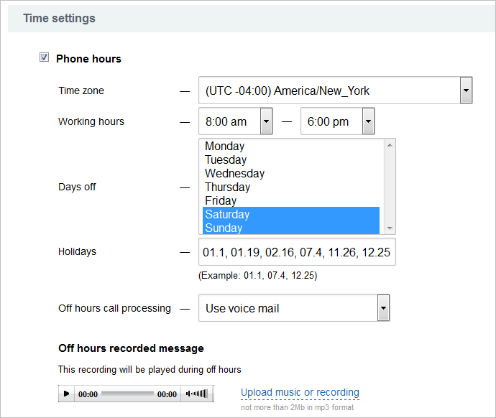Click Sunday in Days off list
The height and width of the screenshot is (418, 496).
click(x=224, y=228)
